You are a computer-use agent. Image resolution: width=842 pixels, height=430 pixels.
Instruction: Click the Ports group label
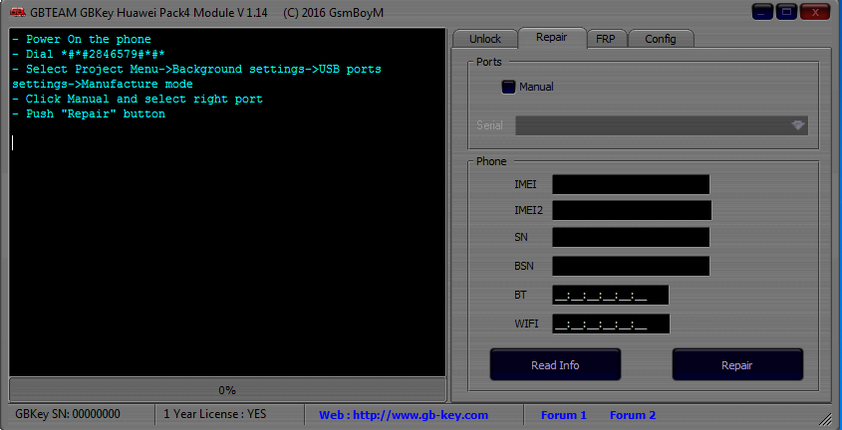[x=488, y=62]
